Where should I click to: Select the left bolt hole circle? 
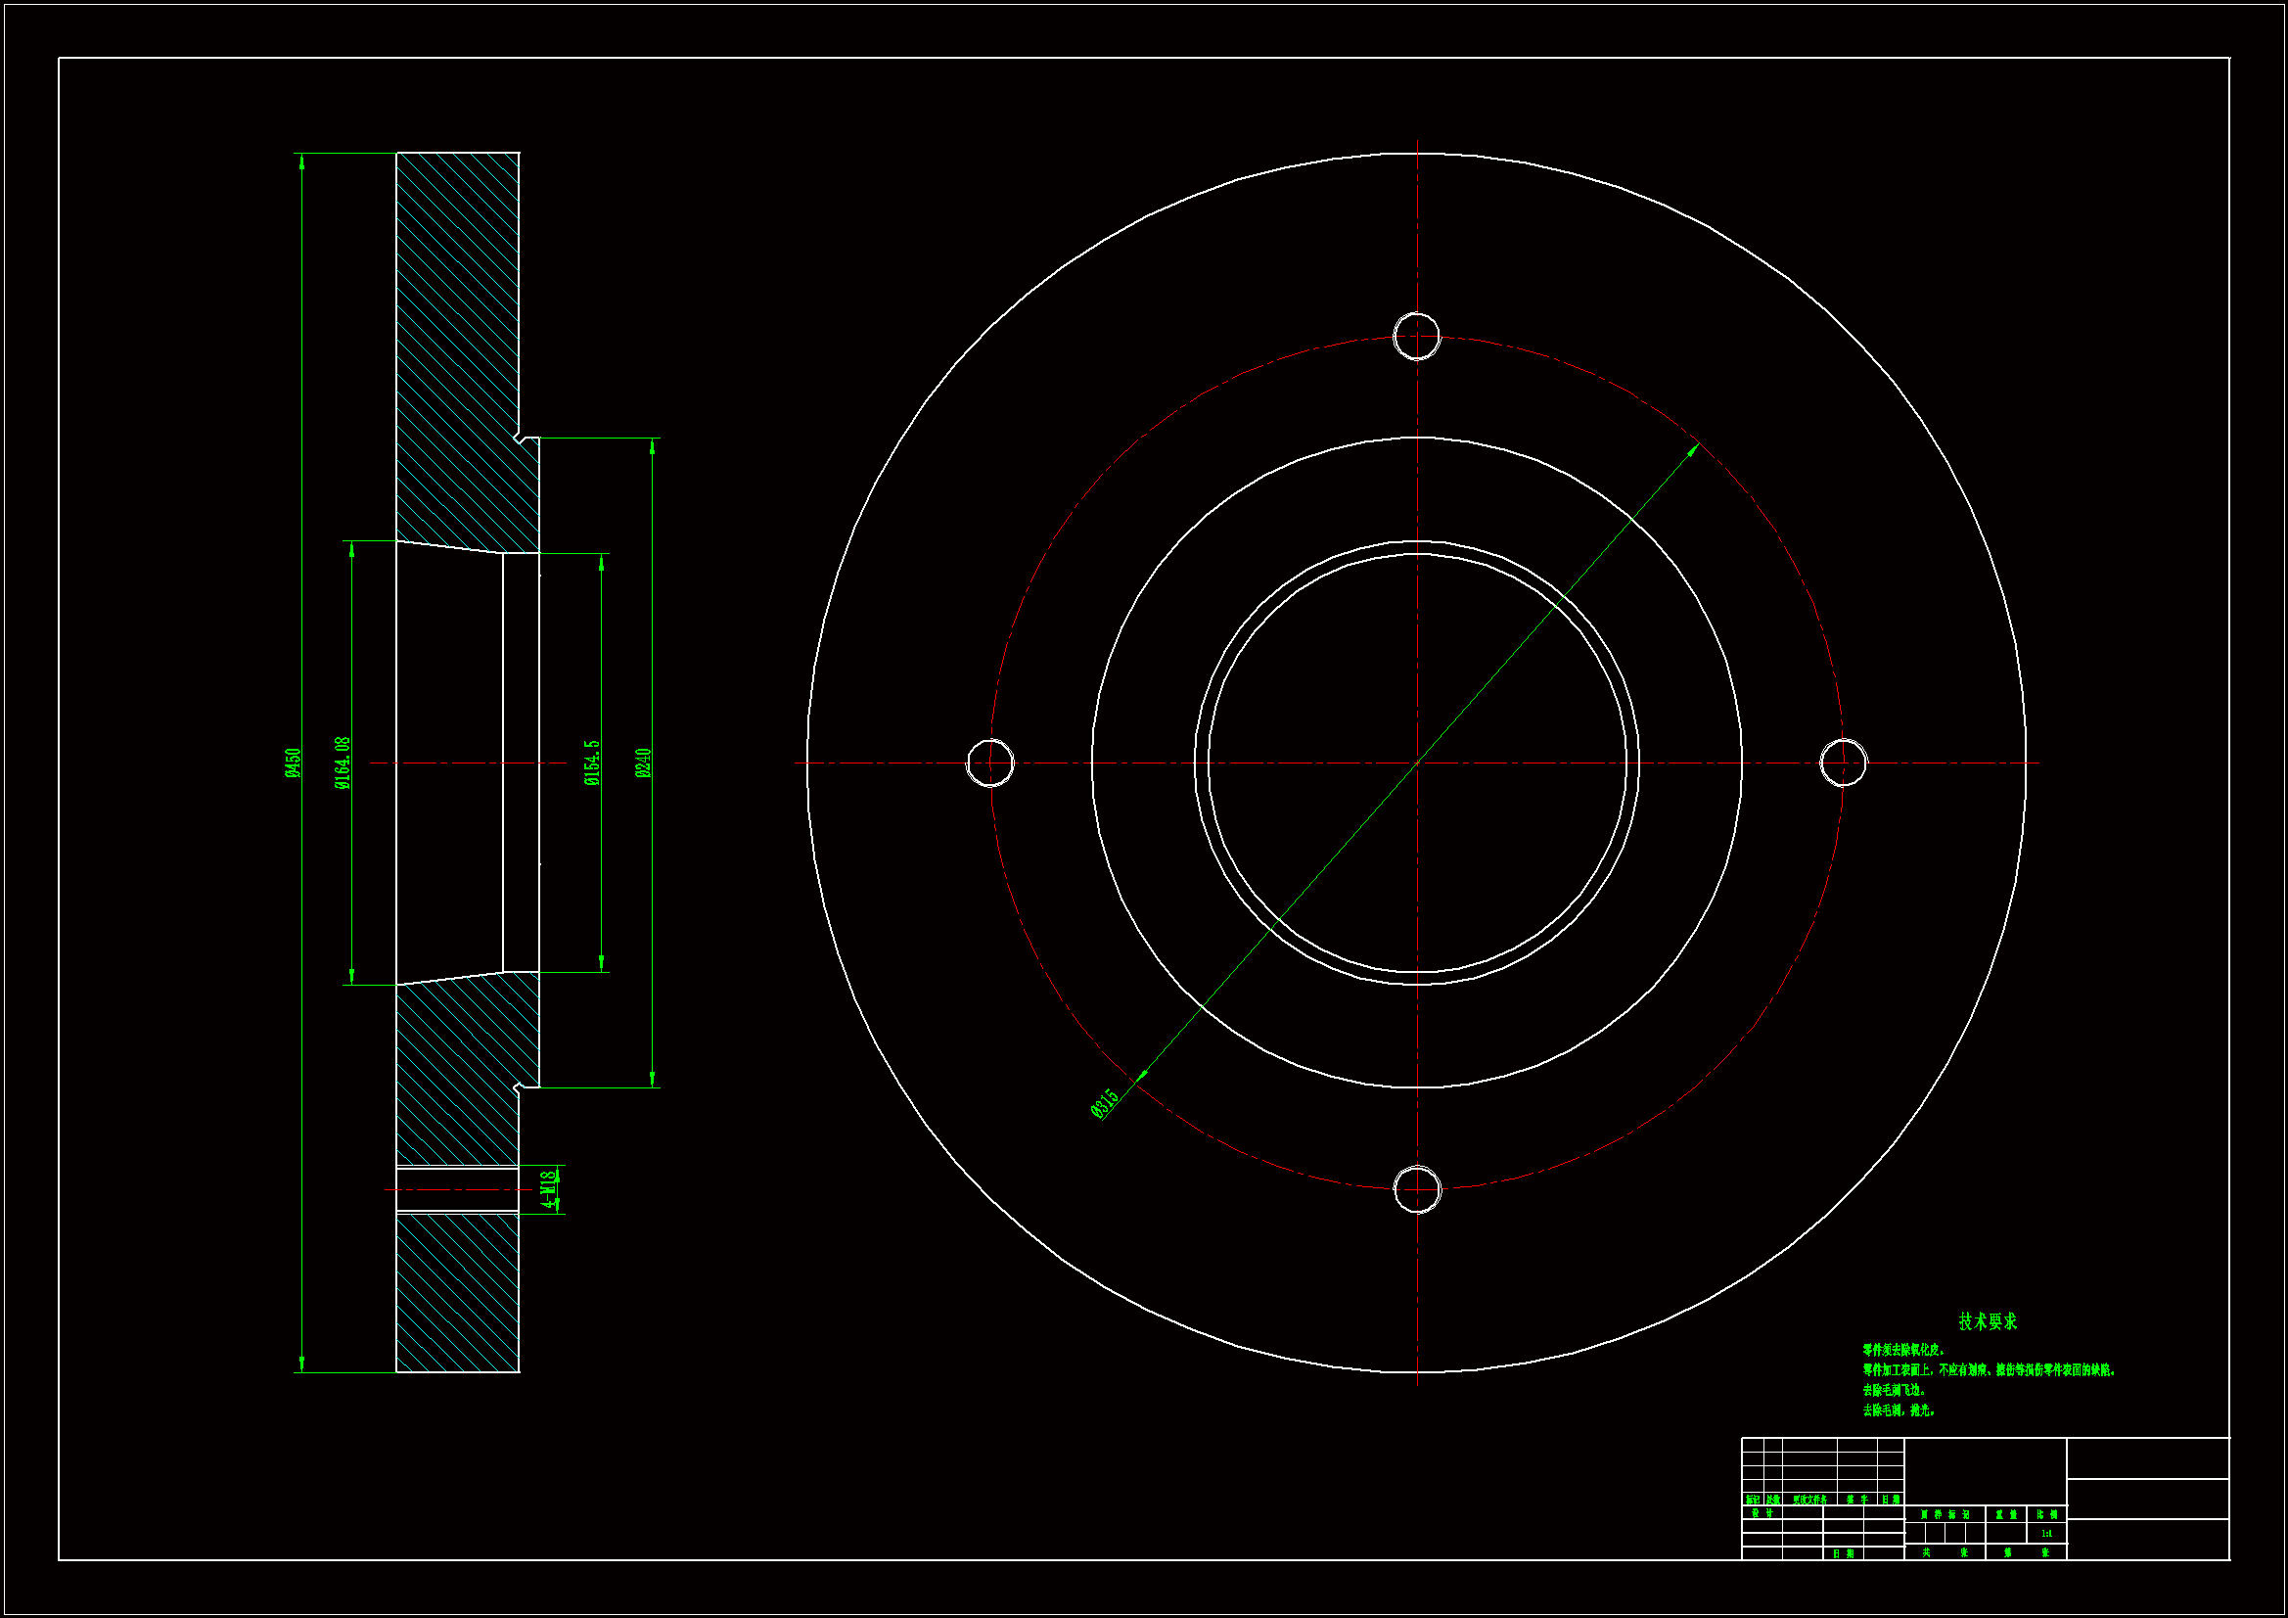990,763
